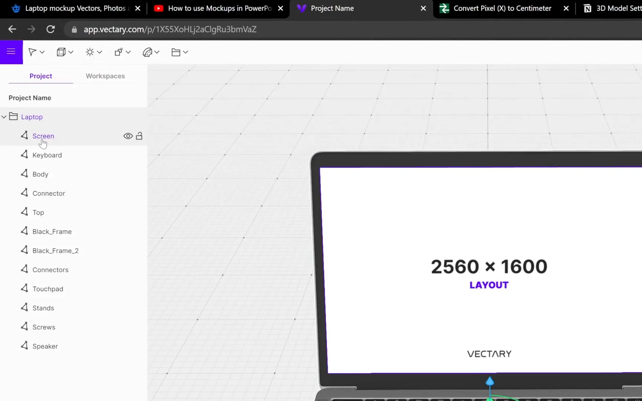Click the mesh icon beside Connectors
Image resolution: width=642 pixels, height=401 pixels.
pos(25,269)
